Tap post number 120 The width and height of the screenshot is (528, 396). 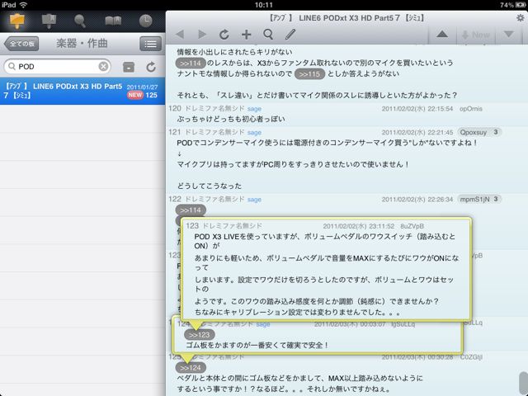tap(175, 108)
